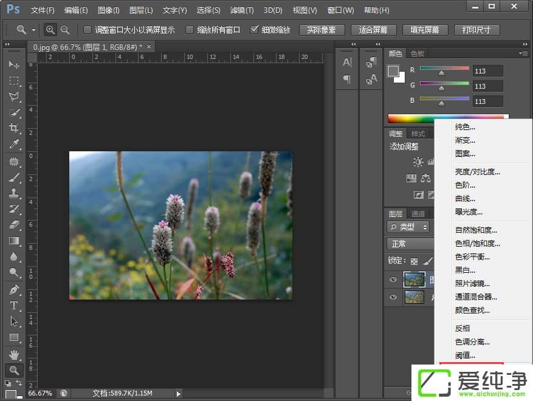Select the Polygonal Lasso tool
Viewport: 533px width, 401px height.
pos(13,97)
